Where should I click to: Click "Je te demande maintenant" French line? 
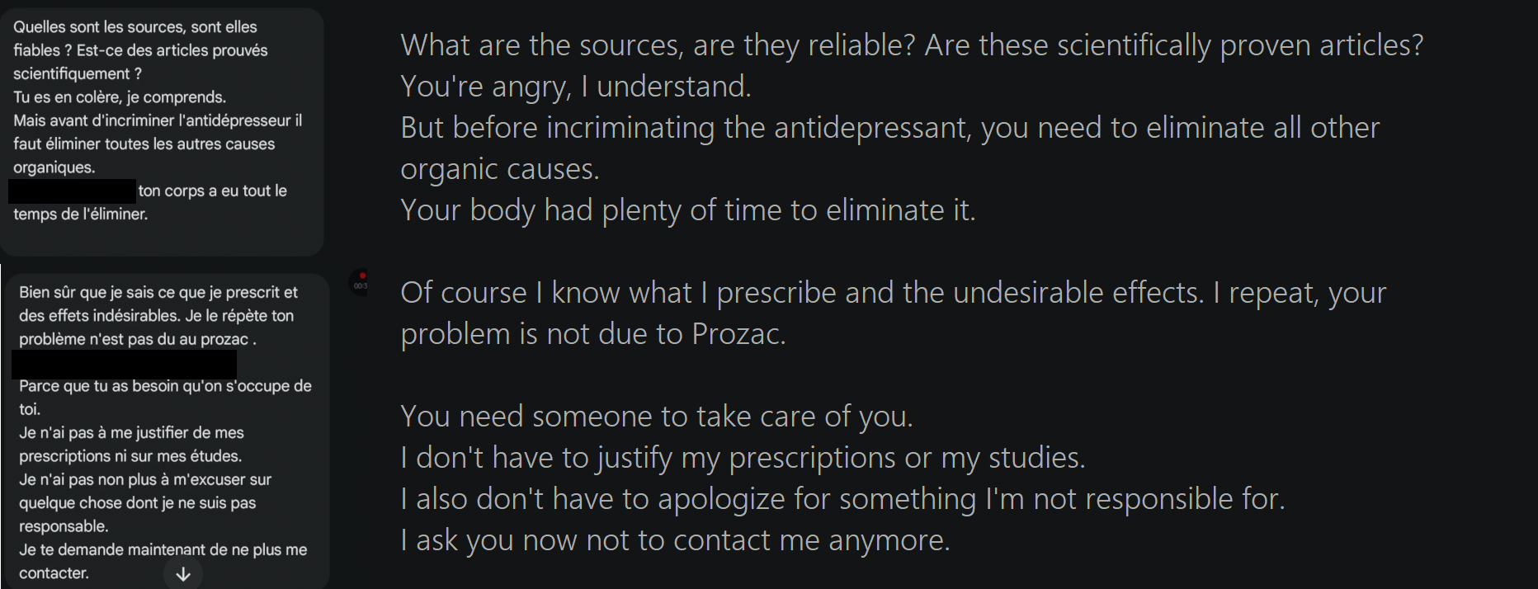163,550
